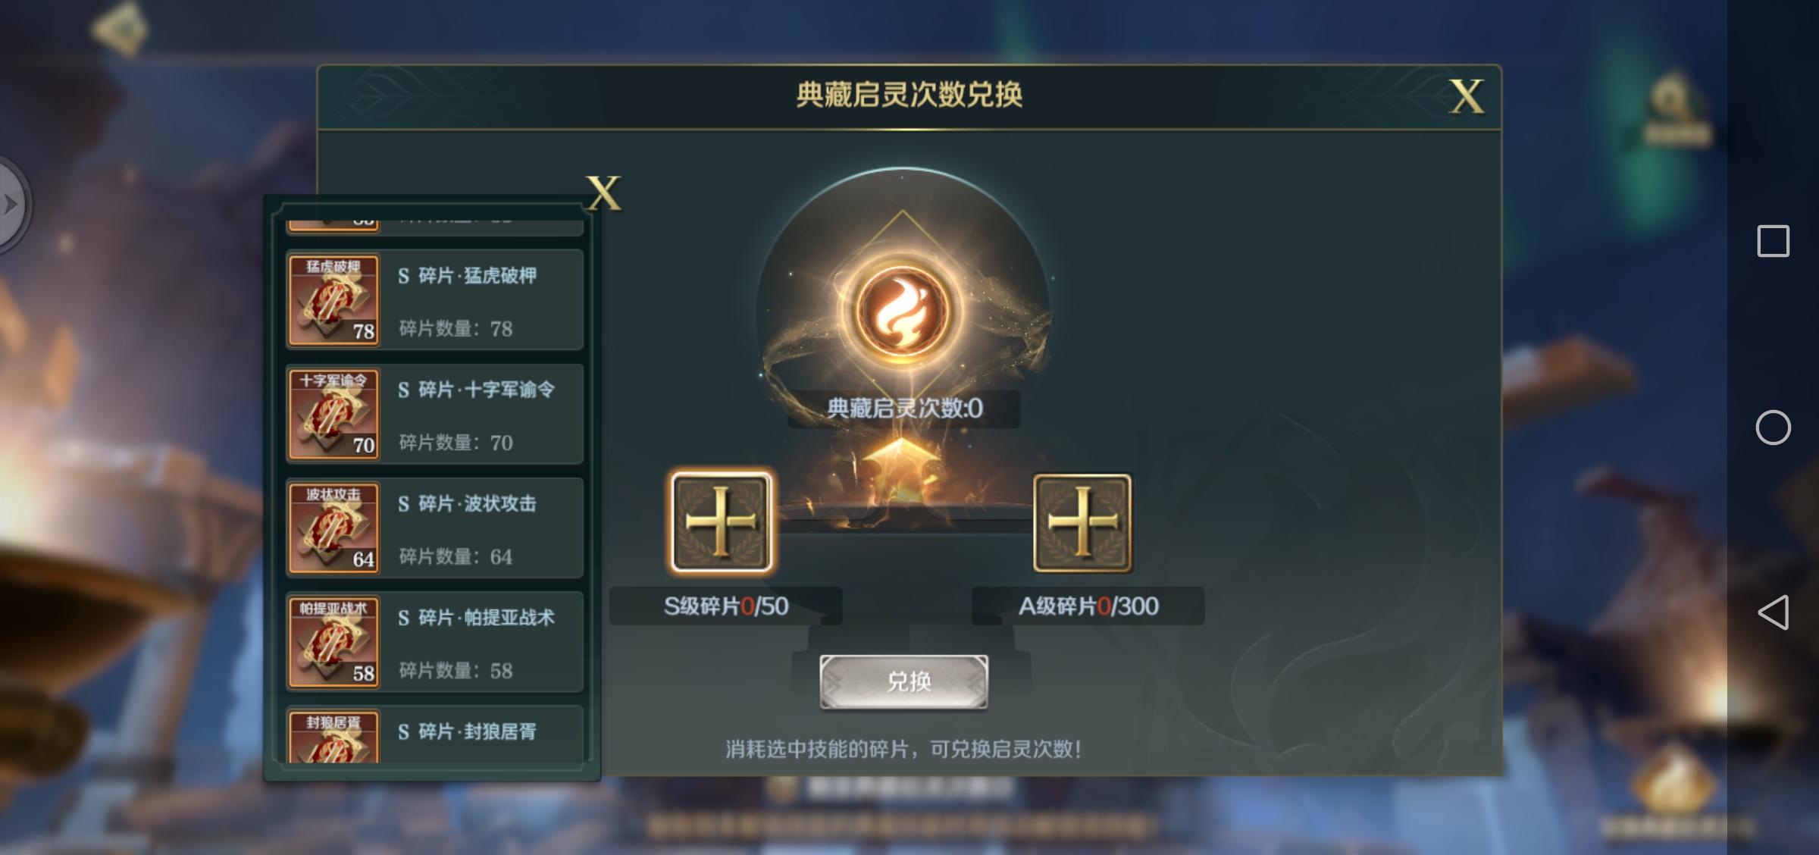Select 封狼居胥 fragment icon at list bottom
The width and height of the screenshot is (1819, 855).
[333, 737]
